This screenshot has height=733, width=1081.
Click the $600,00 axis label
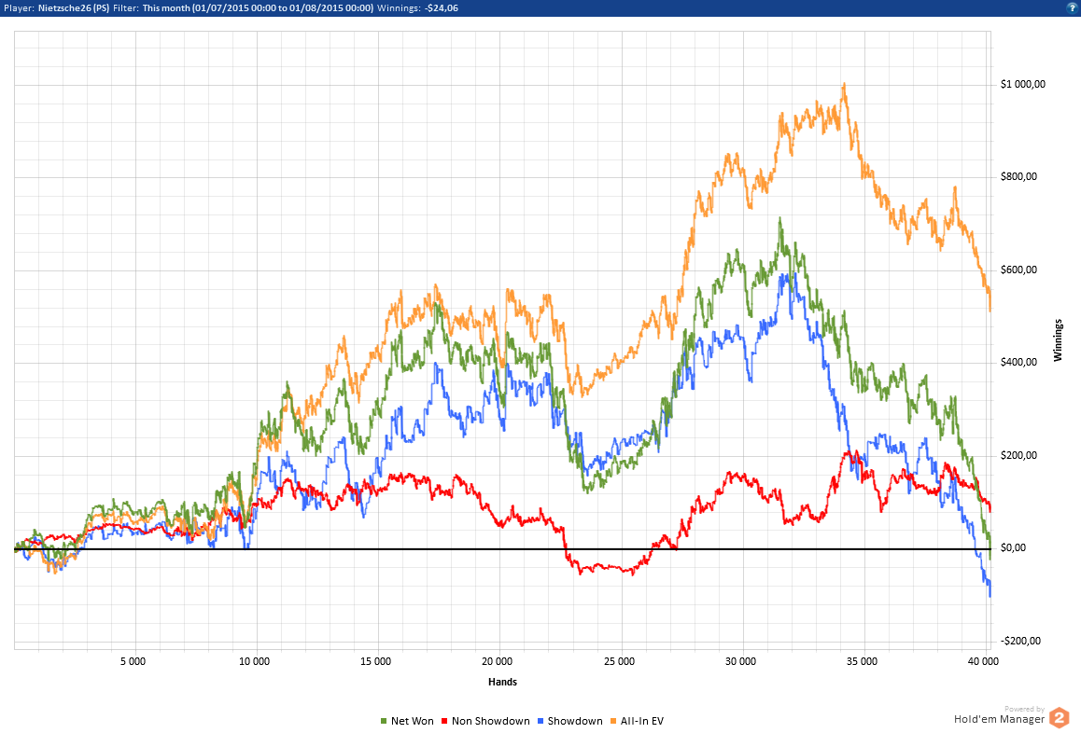1019,270
